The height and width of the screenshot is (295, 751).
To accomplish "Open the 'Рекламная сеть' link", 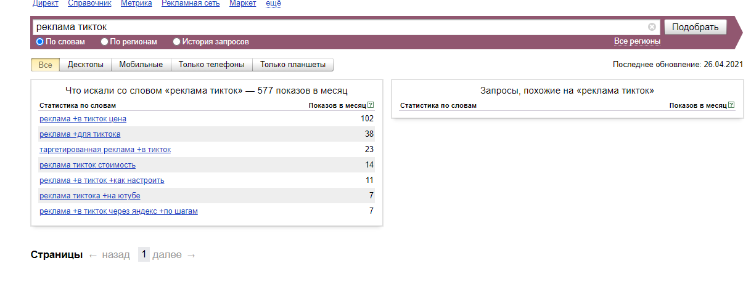I will 191,4.
